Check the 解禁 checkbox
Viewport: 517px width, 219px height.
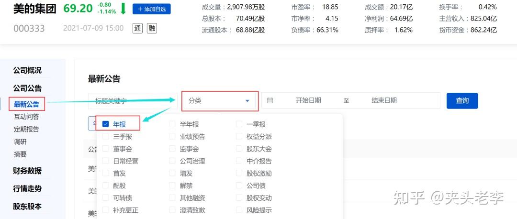pos(172,186)
